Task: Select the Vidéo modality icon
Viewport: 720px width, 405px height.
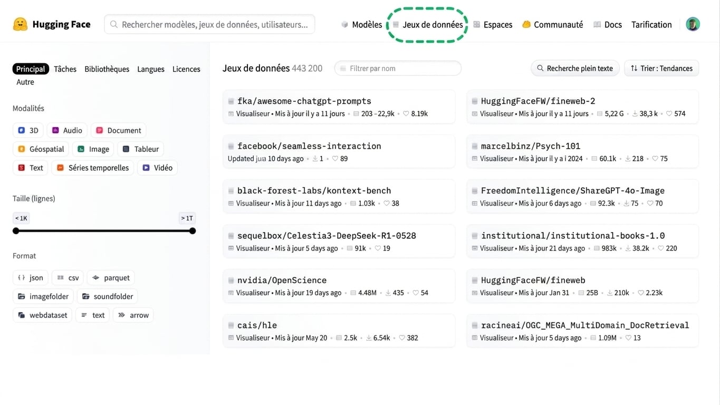Action: (146, 168)
